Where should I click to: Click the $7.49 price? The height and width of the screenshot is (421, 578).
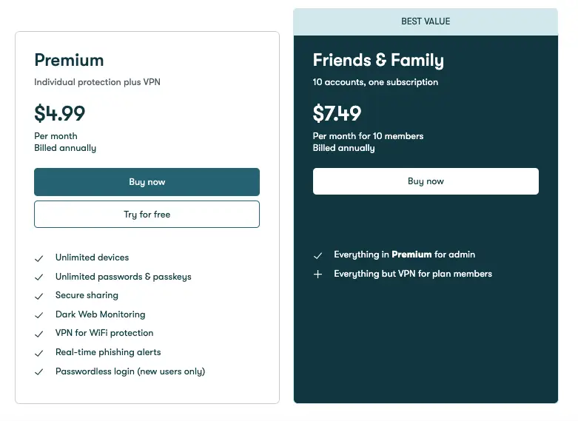click(337, 113)
